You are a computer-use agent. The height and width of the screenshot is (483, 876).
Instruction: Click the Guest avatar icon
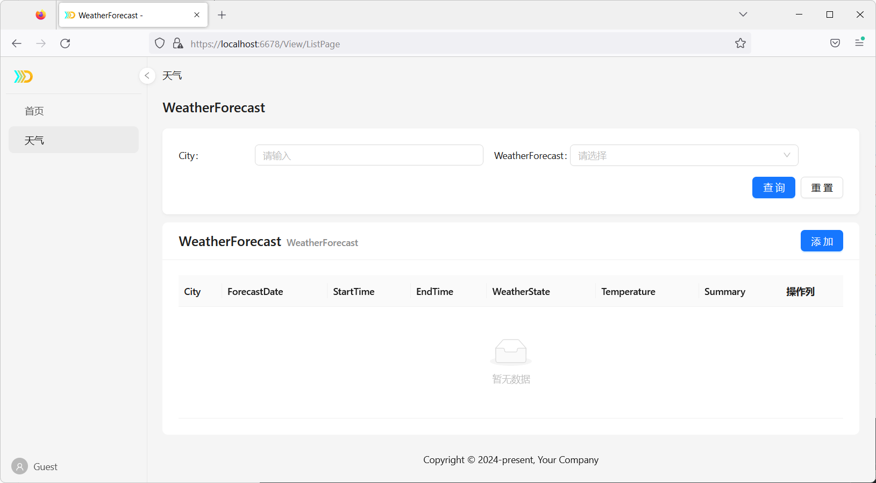click(19, 466)
